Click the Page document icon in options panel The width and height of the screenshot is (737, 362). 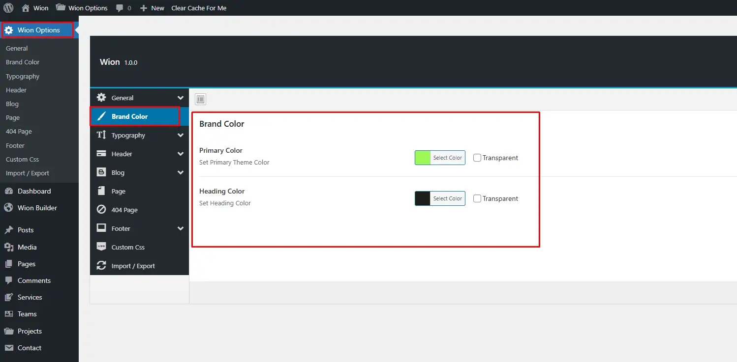[101, 191]
